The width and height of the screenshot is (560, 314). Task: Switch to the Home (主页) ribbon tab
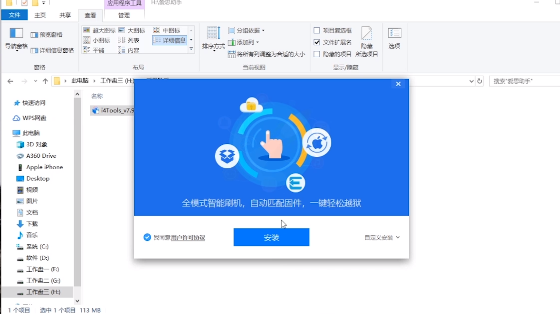tap(40, 15)
